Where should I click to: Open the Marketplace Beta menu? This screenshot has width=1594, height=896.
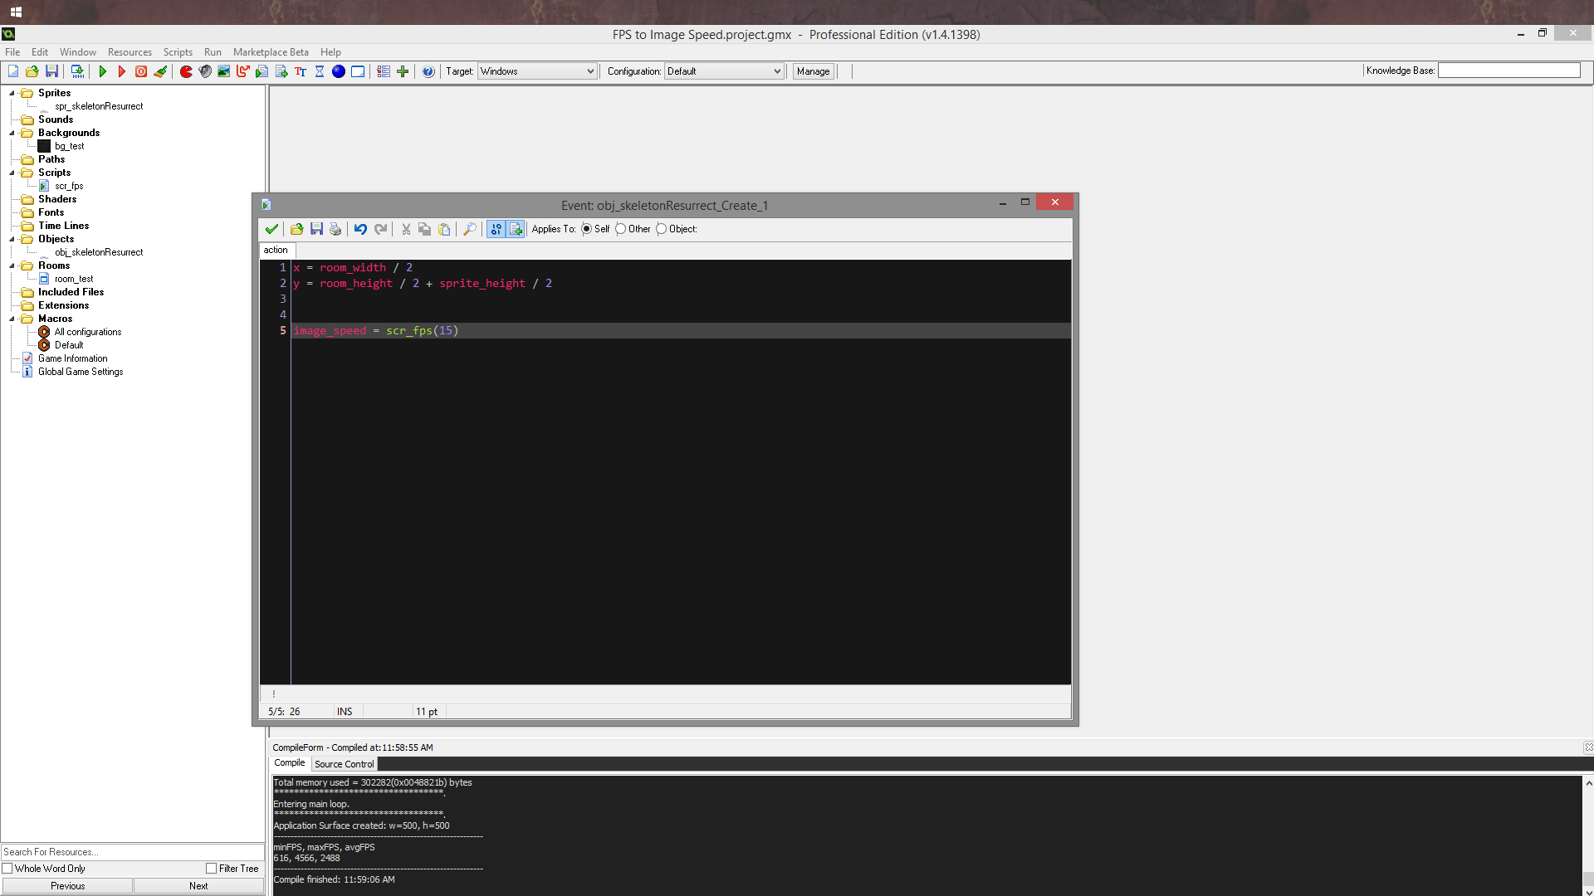click(270, 51)
